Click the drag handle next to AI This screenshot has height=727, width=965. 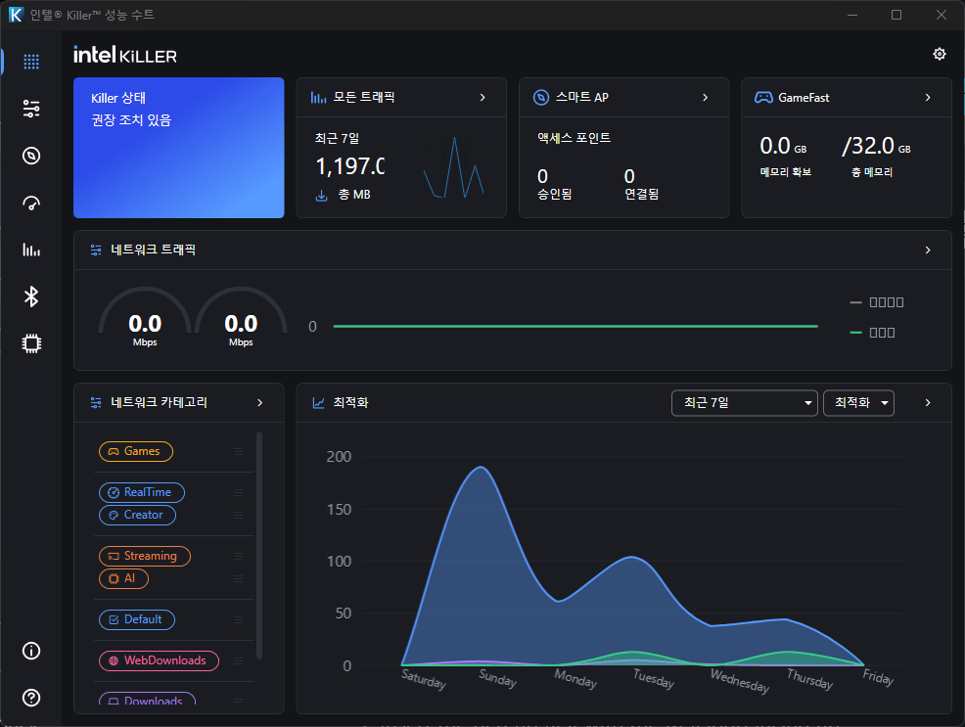[x=238, y=579]
